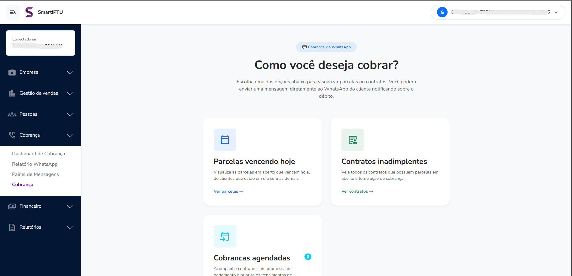Select the active Cobrança submenu item
Viewport: 572px width, 276px height.
tap(23, 185)
